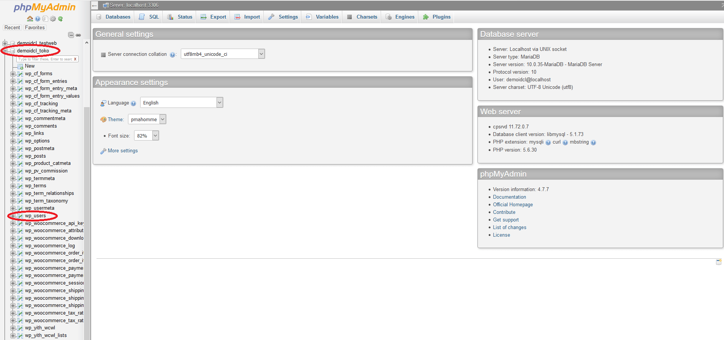Click the Home icon under the logo
Viewport: 724px width, 340px height.
30,19
